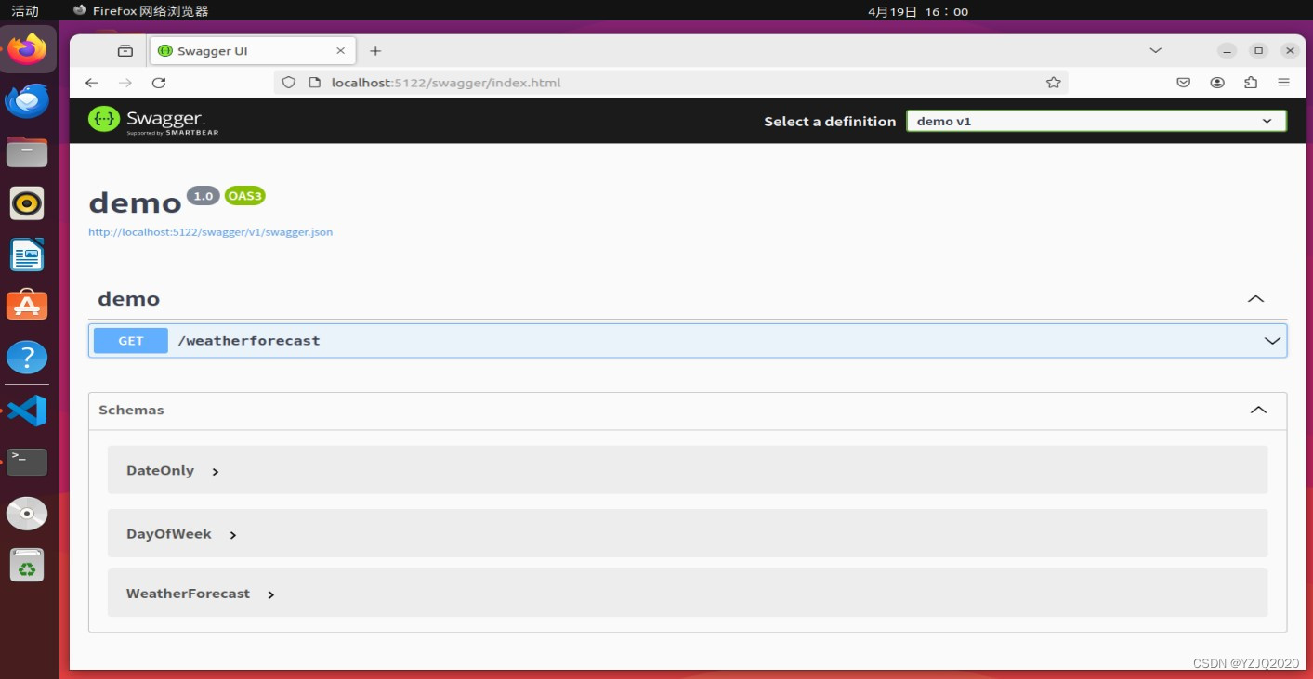Click the OAS3 version badge

(x=245, y=196)
